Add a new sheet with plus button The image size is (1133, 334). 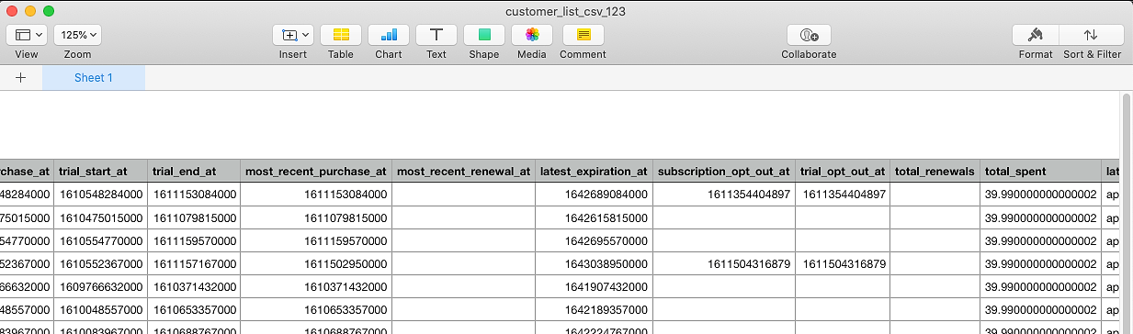point(20,78)
